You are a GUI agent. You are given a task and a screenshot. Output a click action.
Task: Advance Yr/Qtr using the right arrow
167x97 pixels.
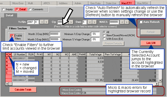[x=46, y=22]
